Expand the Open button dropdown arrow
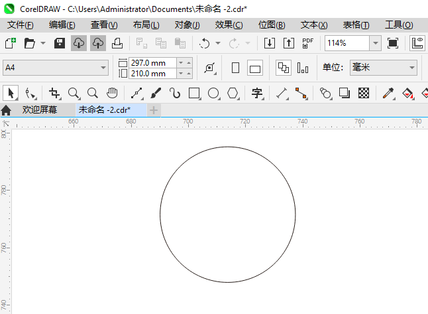The image size is (428, 314). 43,43
